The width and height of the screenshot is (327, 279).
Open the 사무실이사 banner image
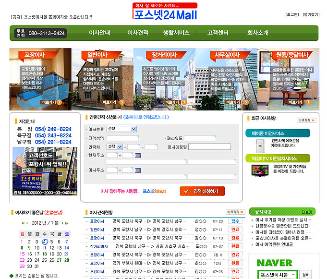click(x=227, y=79)
